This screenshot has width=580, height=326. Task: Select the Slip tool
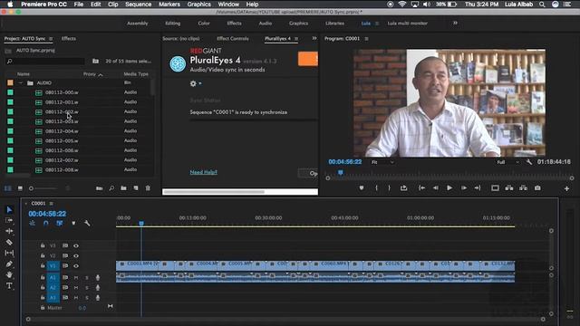tap(9, 253)
